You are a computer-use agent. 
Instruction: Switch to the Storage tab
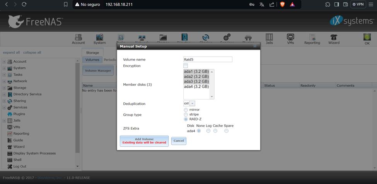click(x=92, y=52)
